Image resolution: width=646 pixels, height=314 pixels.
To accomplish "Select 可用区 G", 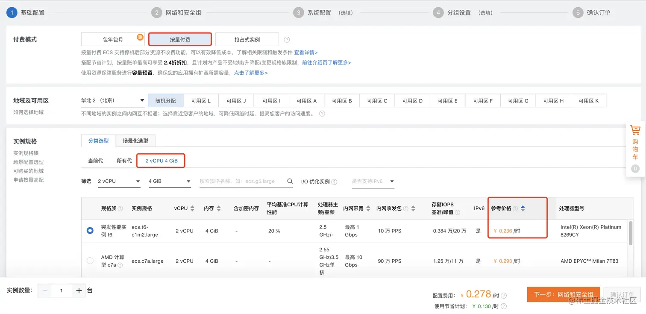I will (518, 101).
